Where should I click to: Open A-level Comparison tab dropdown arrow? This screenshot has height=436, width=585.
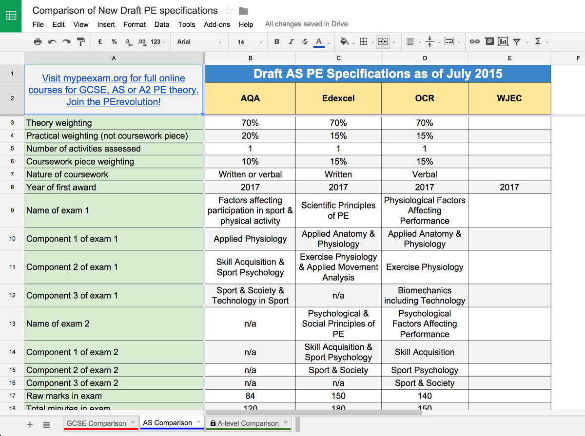point(285,423)
